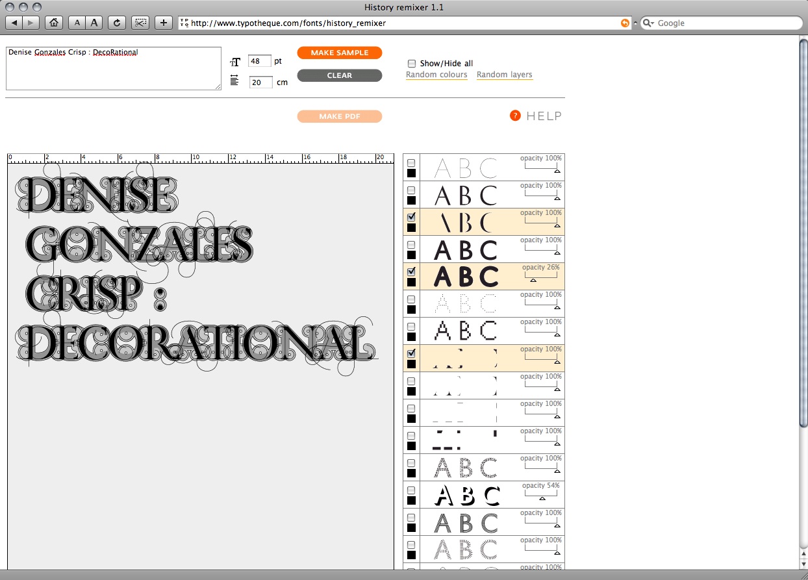Image resolution: width=808 pixels, height=580 pixels.
Task: Uncheck the layer with opacity 26%
Action: pyautogui.click(x=411, y=272)
